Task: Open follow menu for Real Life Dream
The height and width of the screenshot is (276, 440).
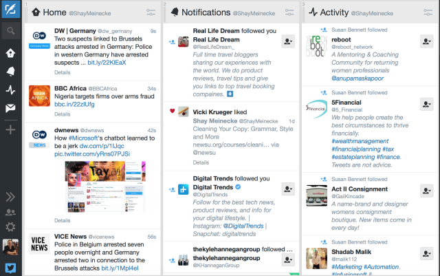Action: (x=288, y=41)
